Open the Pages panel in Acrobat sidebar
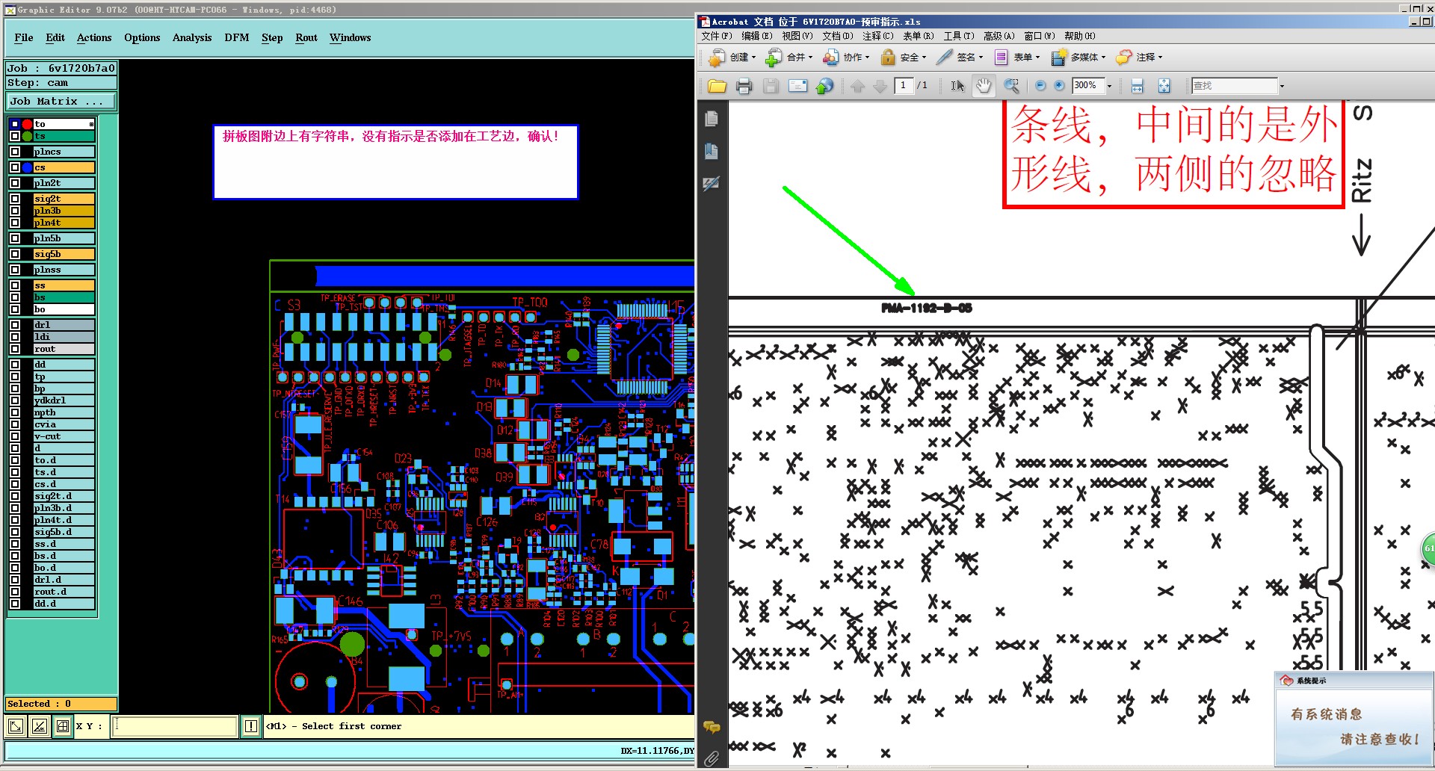 tap(712, 119)
